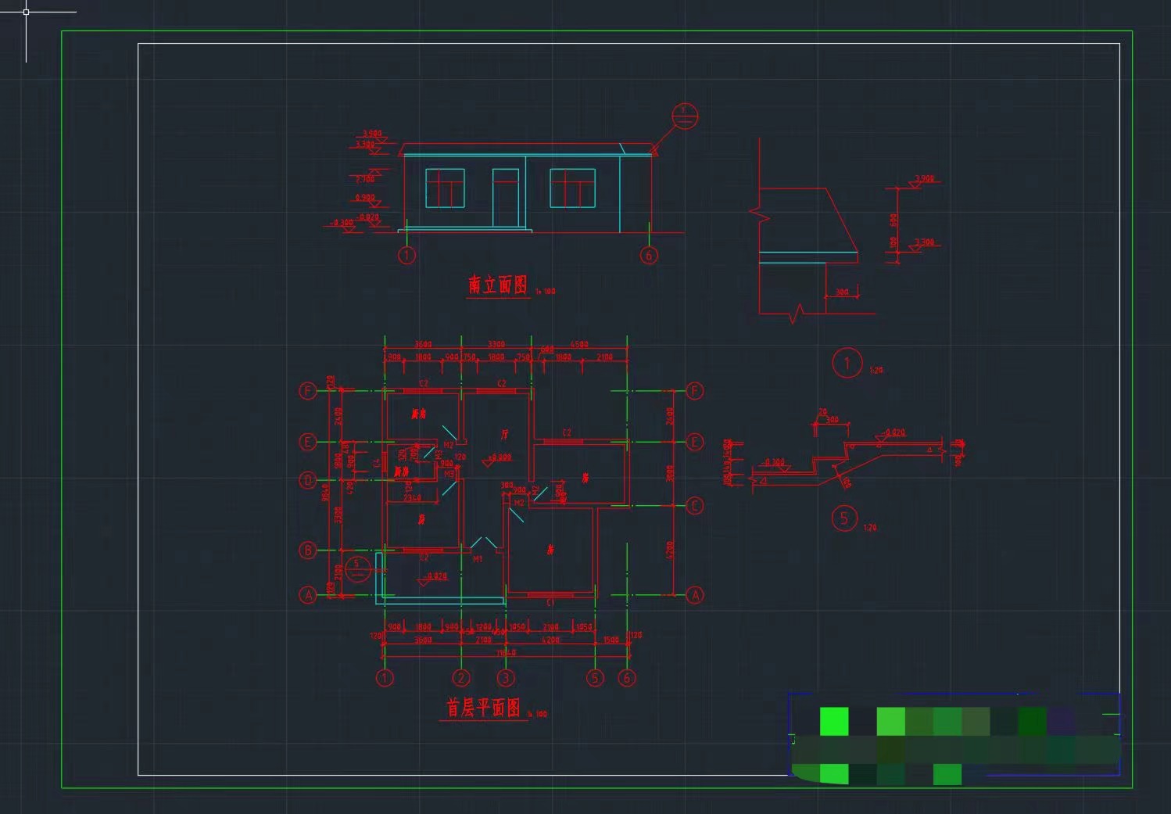
Task: Select the 4200 dimension right of the plan
Action: (670, 550)
